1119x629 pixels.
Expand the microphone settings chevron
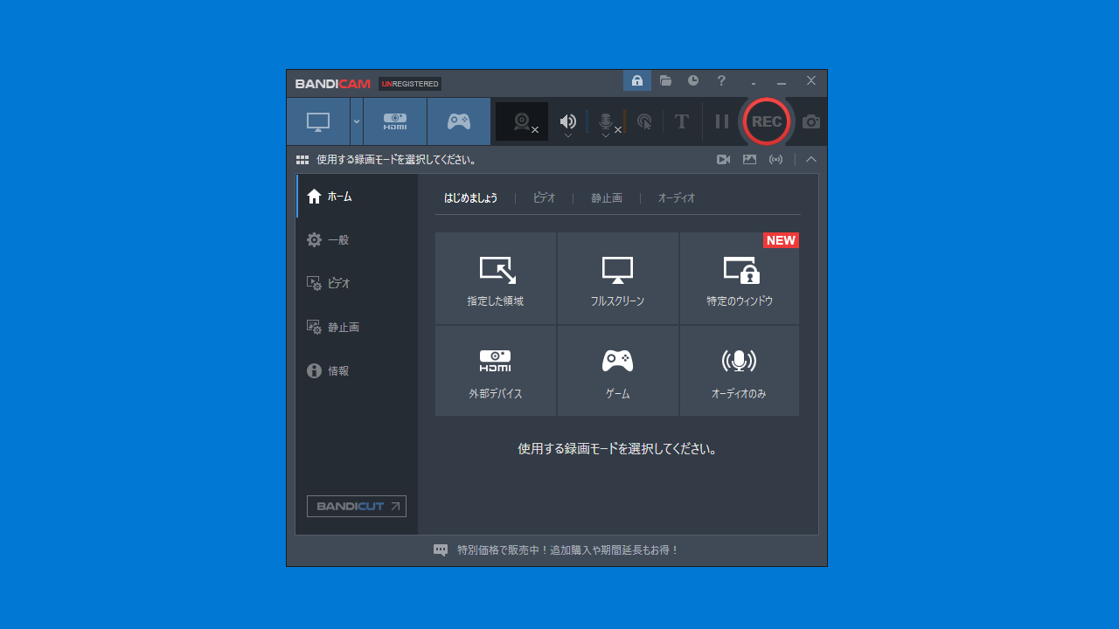pos(606,135)
